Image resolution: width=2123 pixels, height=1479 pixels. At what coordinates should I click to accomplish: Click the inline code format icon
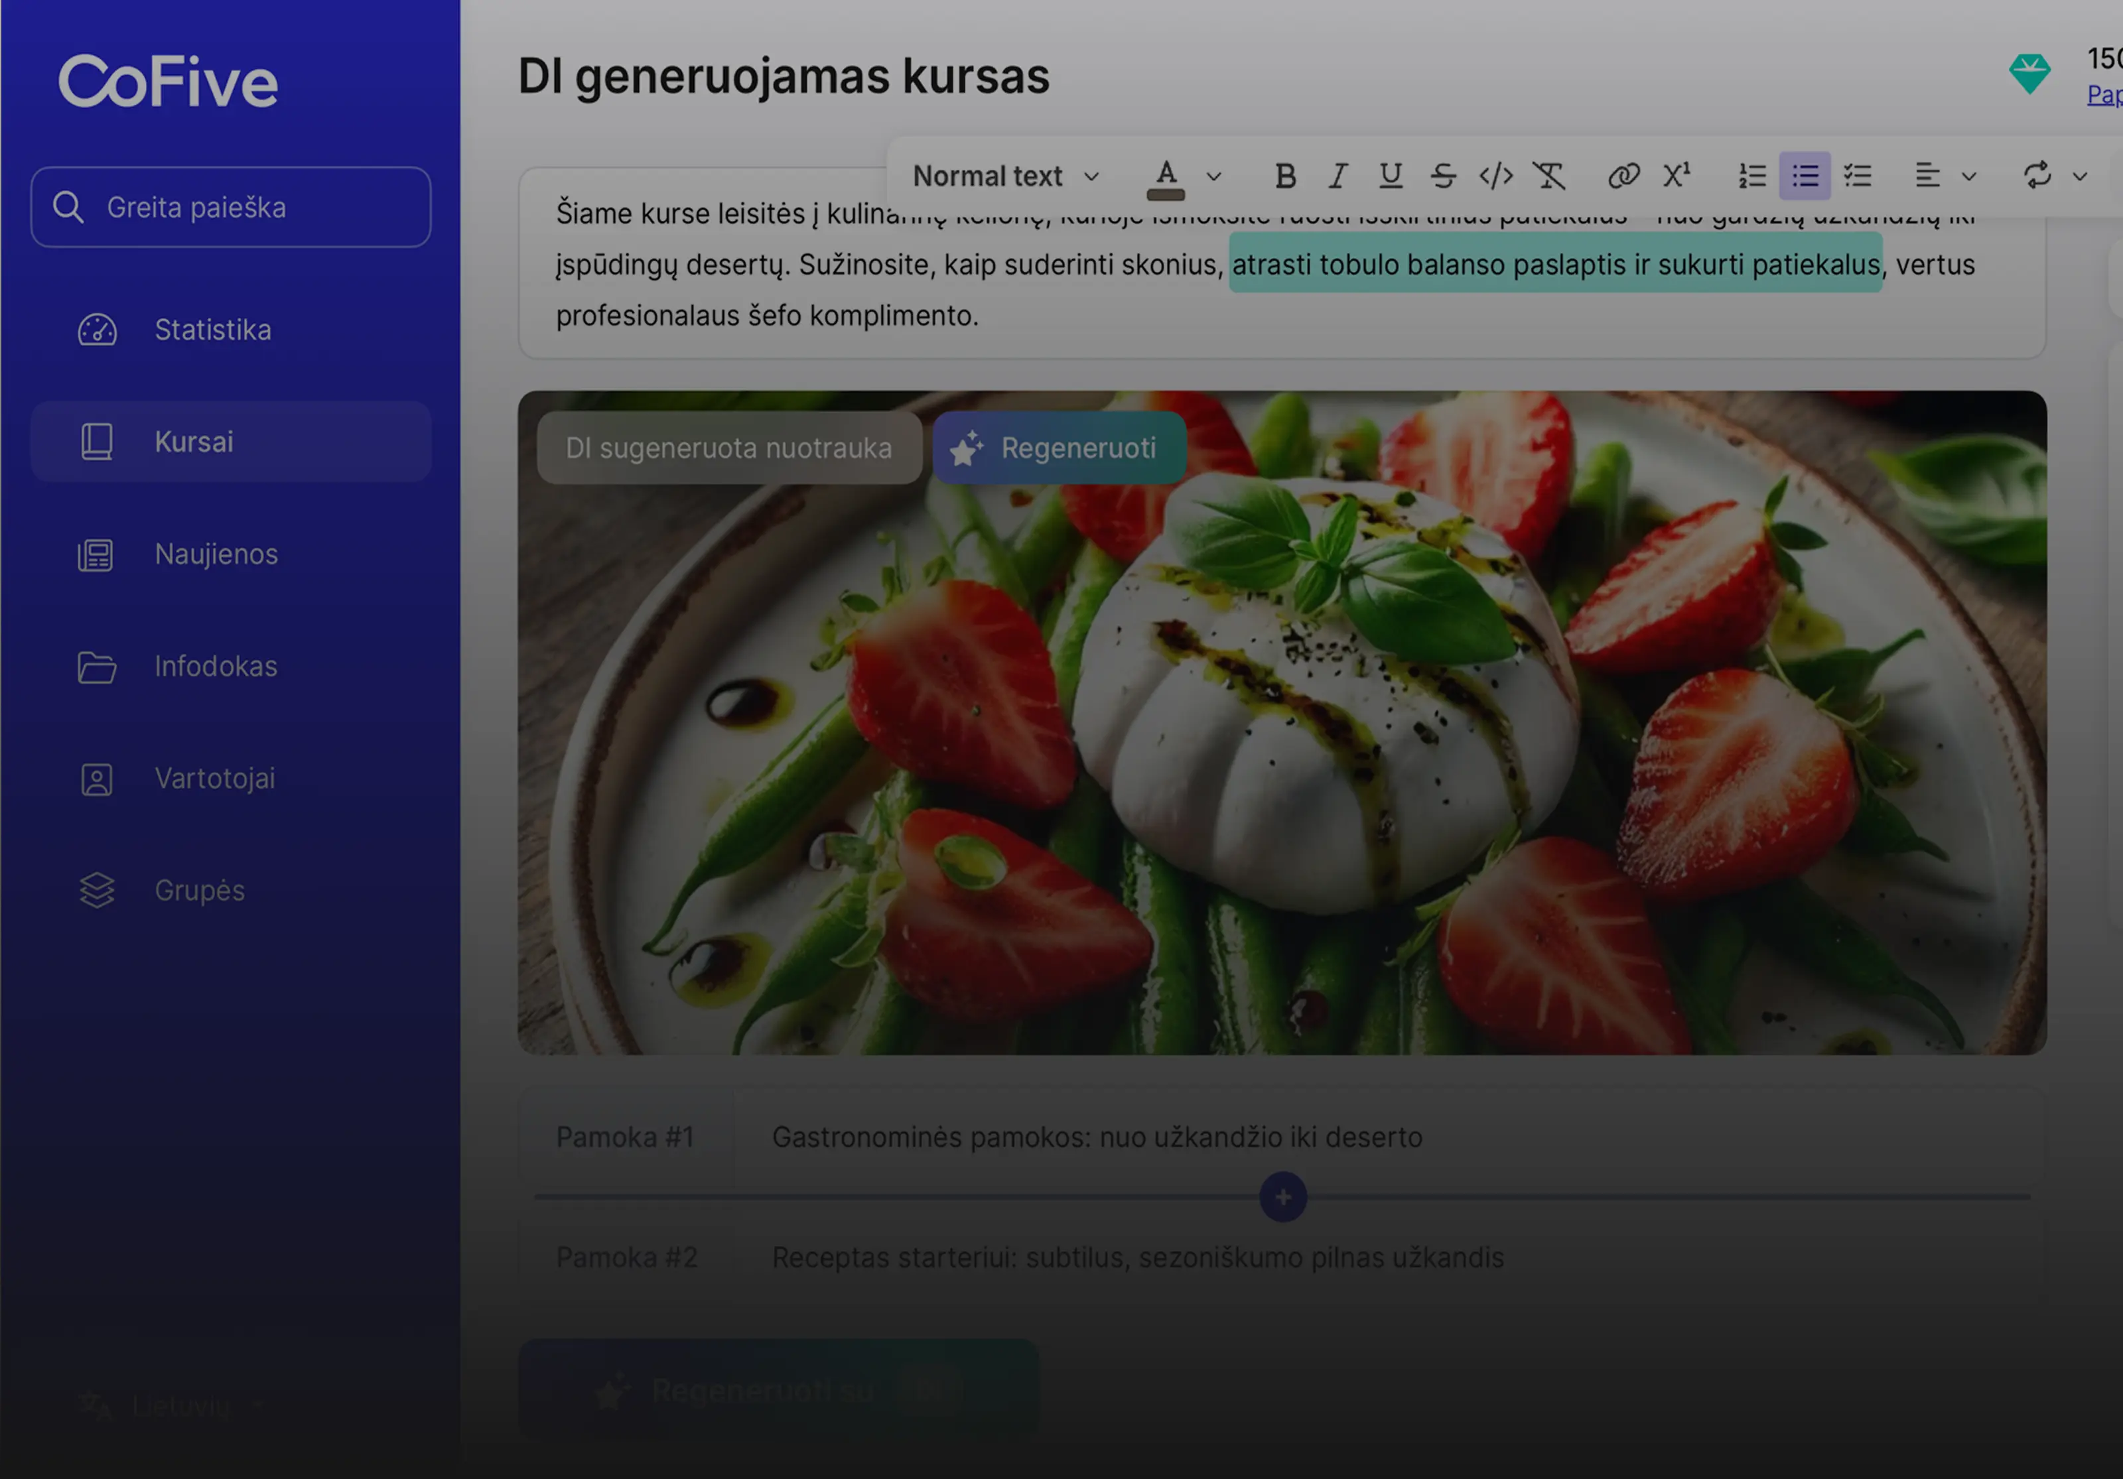pyautogui.click(x=1495, y=176)
